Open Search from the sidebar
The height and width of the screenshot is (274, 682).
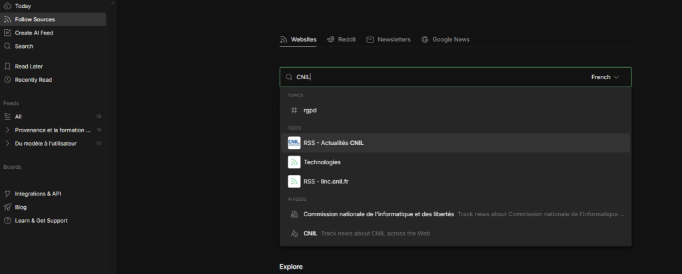coord(23,47)
